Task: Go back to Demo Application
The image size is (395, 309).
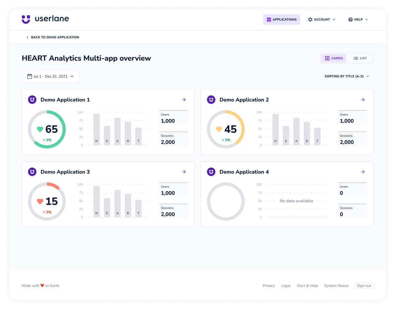Action: pos(52,37)
